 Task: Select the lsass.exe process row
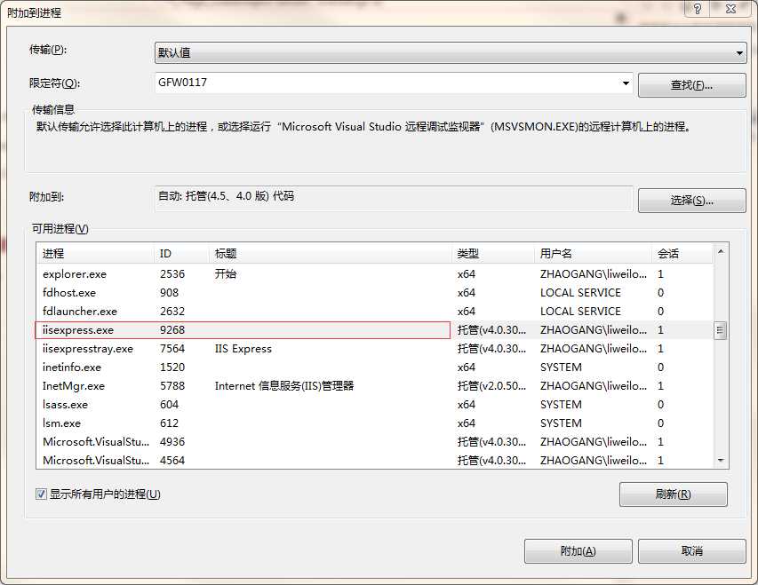click(x=375, y=404)
